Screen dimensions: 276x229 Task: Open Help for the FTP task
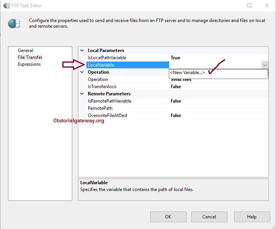(x=252, y=217)
